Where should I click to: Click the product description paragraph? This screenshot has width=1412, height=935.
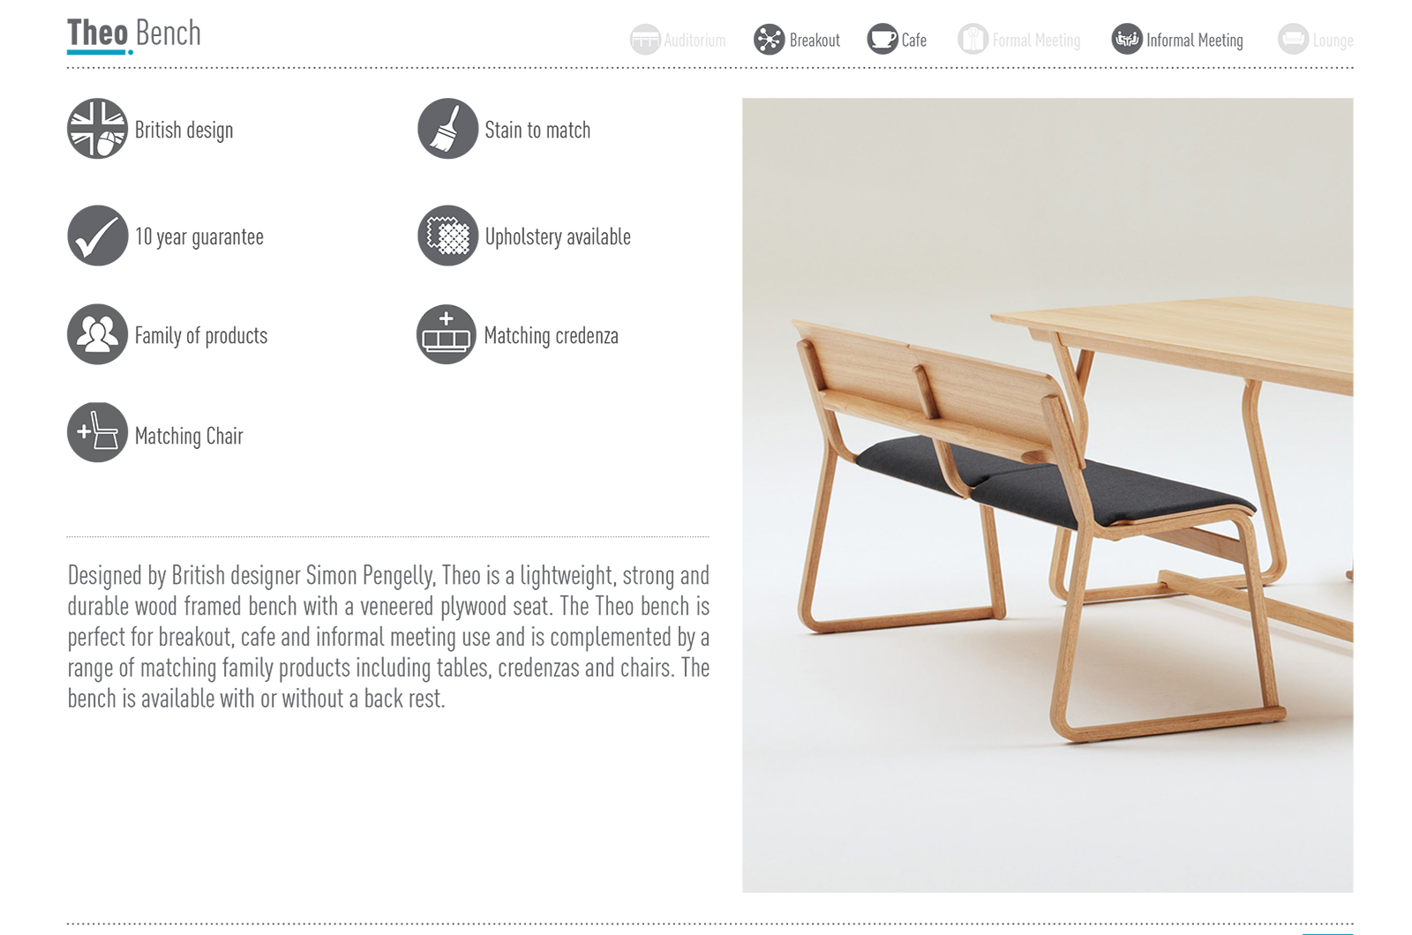[x=388, y=636]
